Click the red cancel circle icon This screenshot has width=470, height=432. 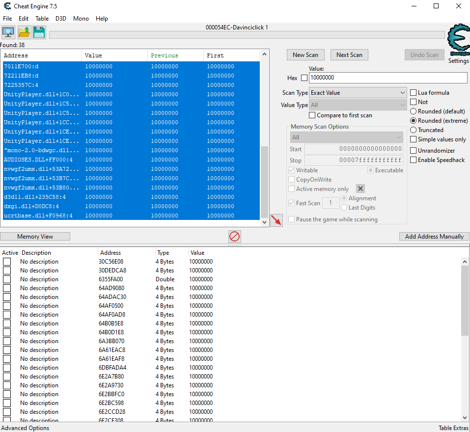pyautogui.click(x=234, y=236)
